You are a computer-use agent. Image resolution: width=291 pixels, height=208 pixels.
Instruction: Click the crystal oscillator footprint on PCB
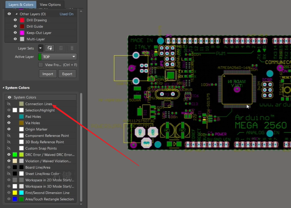click(x=168, y=94)
